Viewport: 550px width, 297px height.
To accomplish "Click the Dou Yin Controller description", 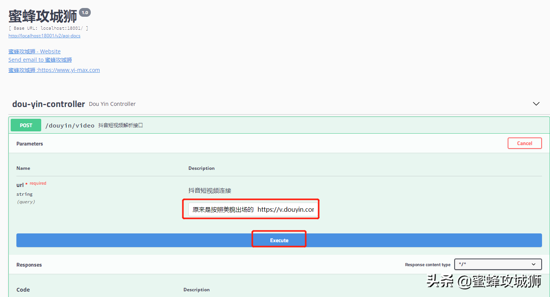I will click(112, 104).
